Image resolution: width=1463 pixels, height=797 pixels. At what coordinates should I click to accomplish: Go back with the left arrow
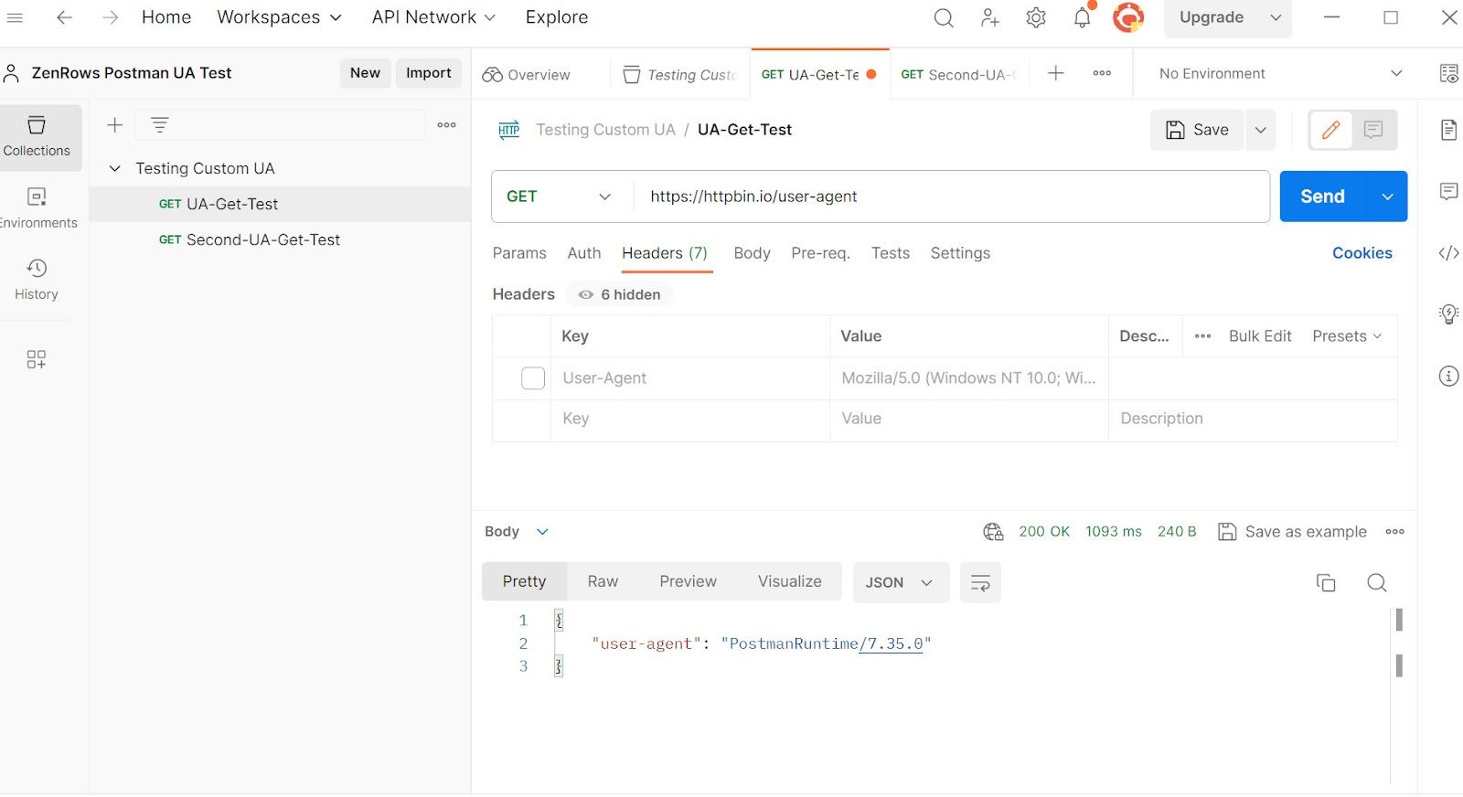point(64,17)
